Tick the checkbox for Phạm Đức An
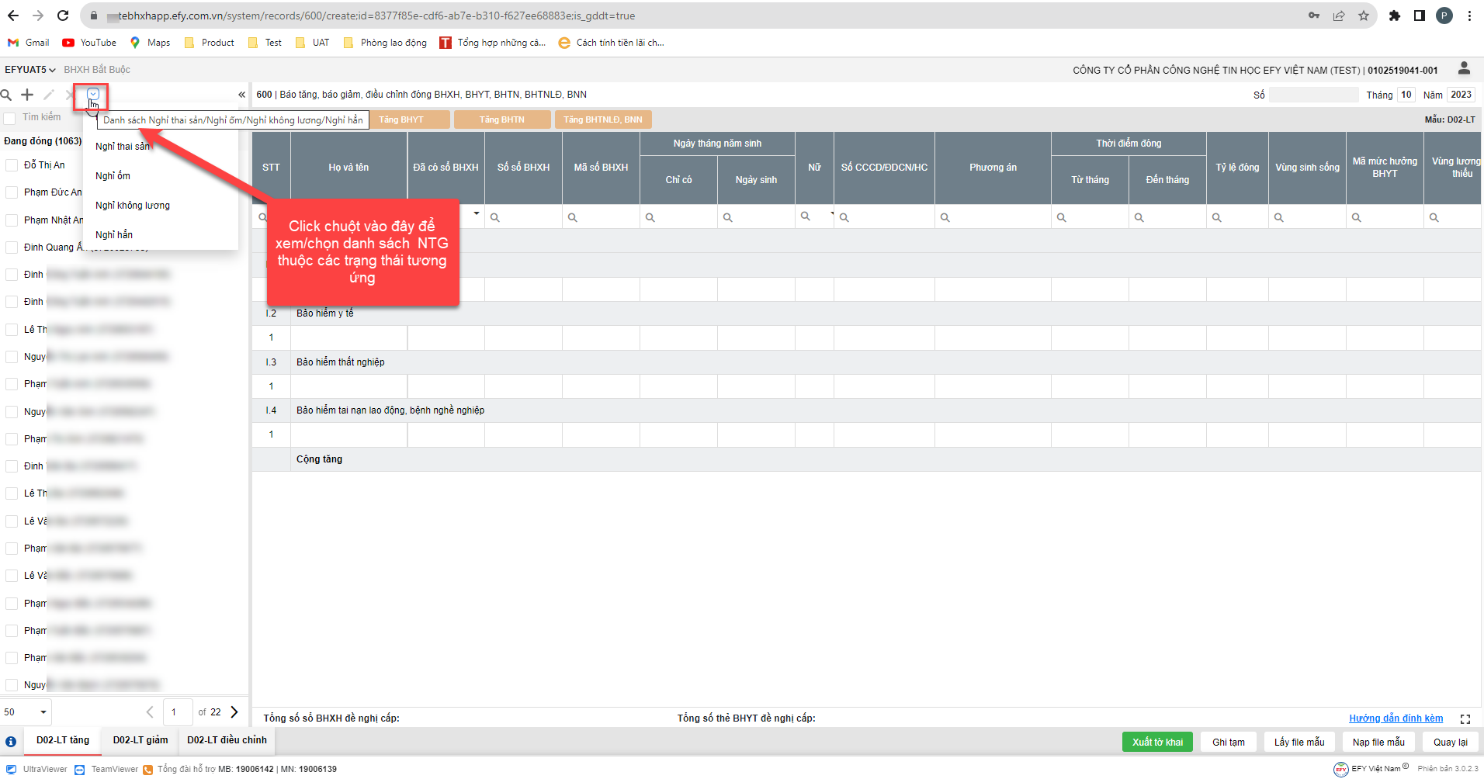Image resolution: width=1484 pixels, height=779 pixels. [x=12, y=192]
